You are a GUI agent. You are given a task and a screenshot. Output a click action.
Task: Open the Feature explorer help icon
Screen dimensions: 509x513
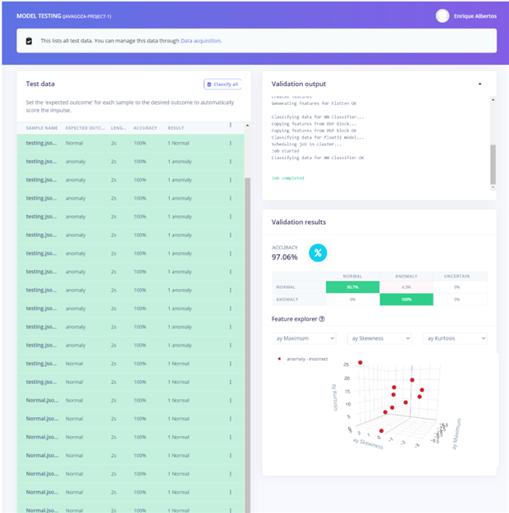click(322, 319)
